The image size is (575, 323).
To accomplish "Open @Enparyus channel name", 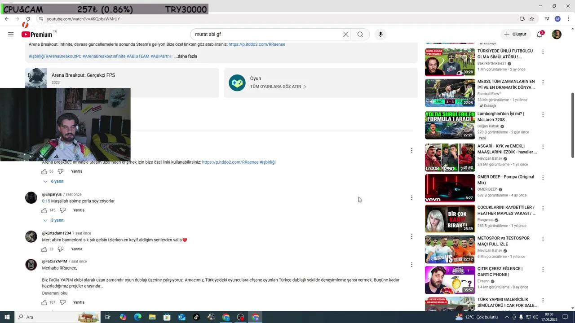I will [x=52, y=194].
